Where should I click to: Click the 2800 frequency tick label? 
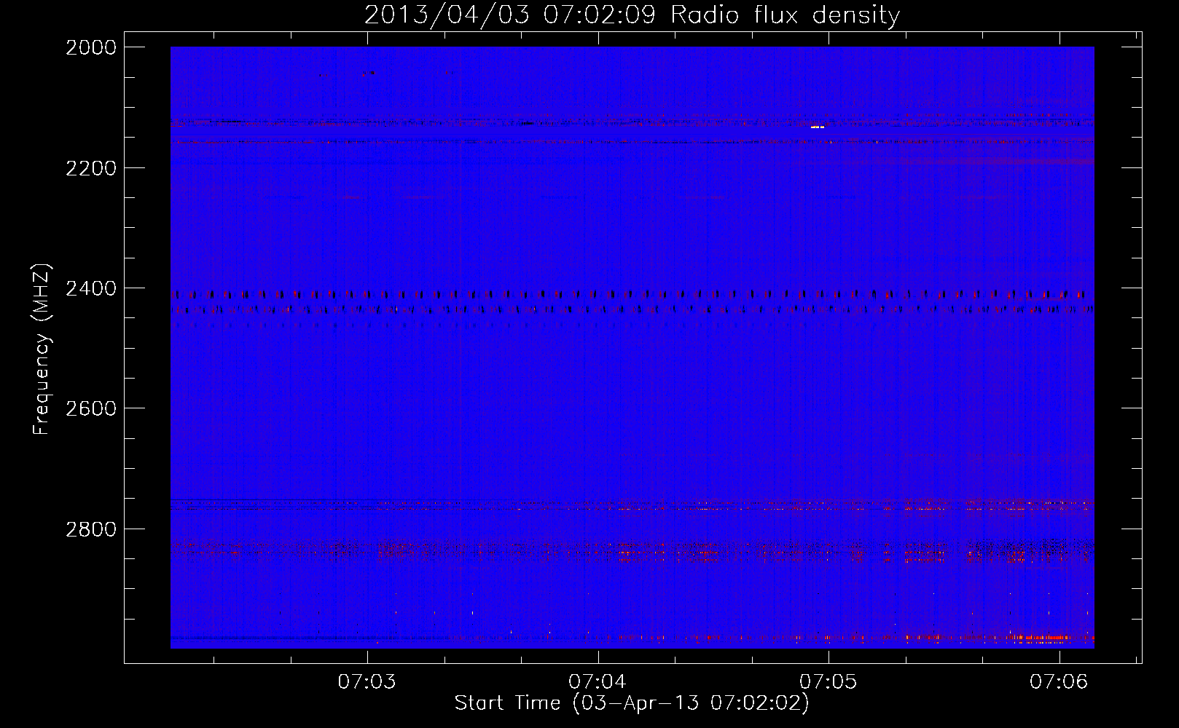pos(91,529)
